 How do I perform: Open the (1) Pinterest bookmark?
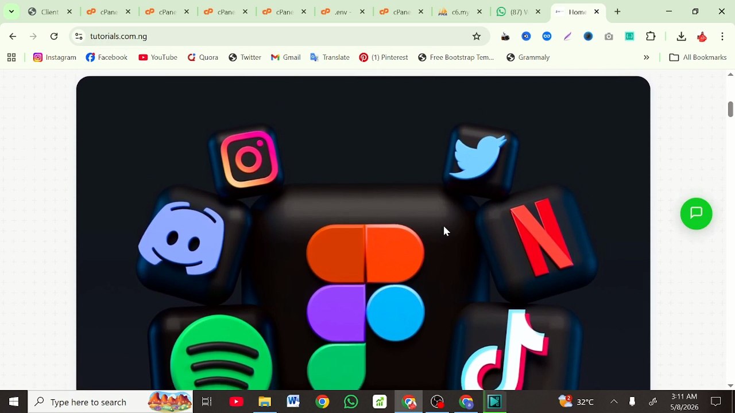384,57
